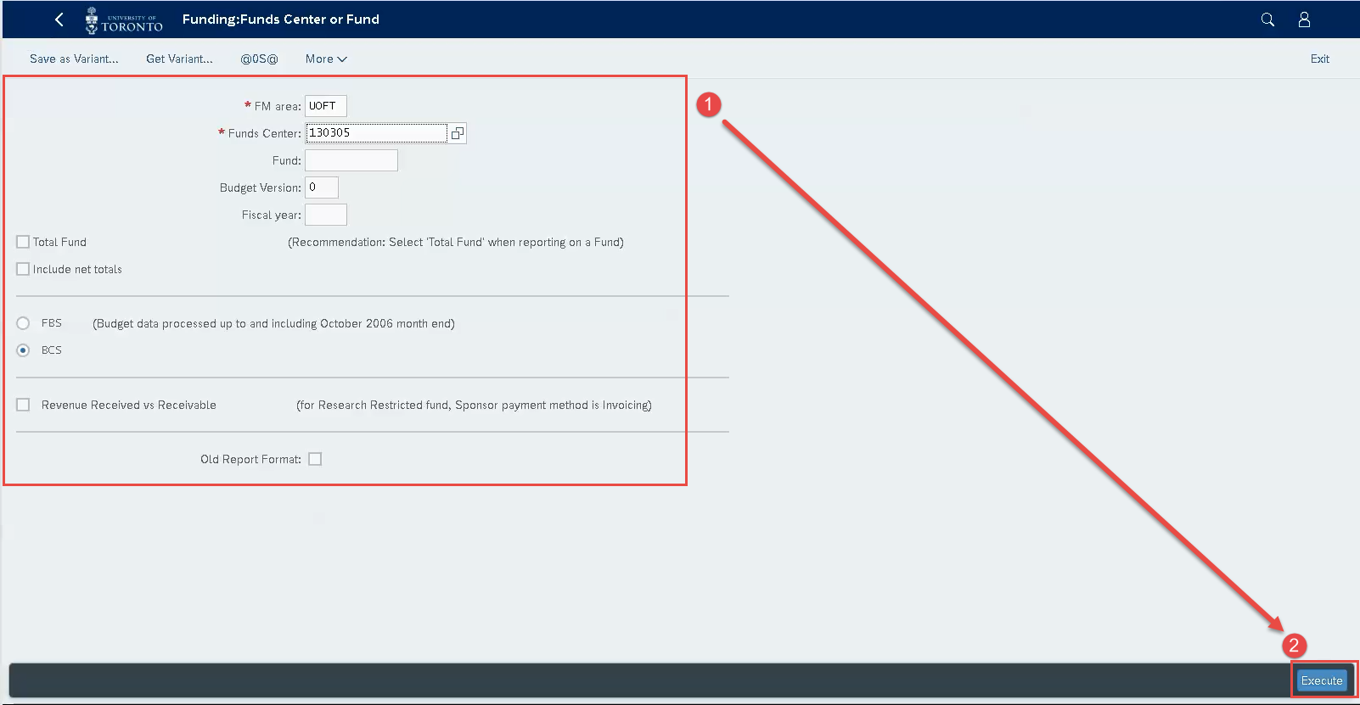Enable Include net totals checkbox
Image resolution: width=1360 pixels, height=705 pixels.
point(23,269)
